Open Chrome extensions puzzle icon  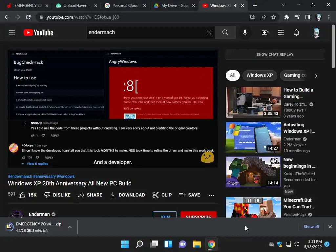tap(286, 17)
